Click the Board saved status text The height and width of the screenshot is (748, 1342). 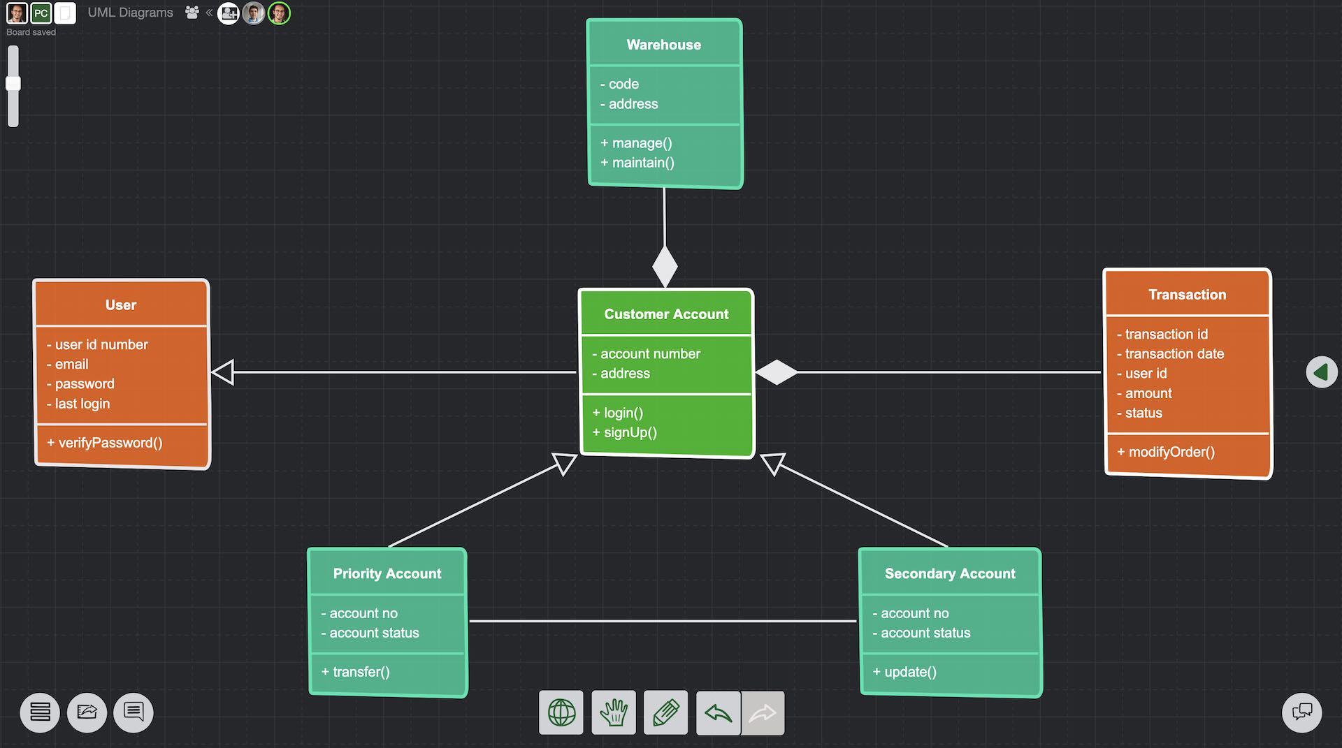[x=33, y=32]
